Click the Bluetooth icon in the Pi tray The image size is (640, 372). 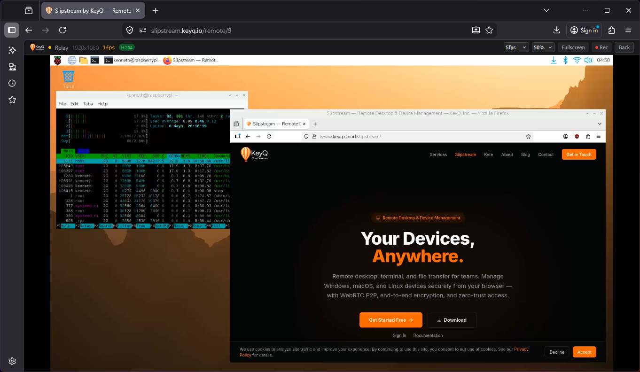pyautogui.click(x=565, y=60)
